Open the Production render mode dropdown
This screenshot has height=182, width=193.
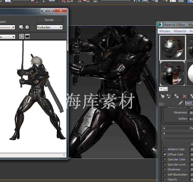coord(49,27)
